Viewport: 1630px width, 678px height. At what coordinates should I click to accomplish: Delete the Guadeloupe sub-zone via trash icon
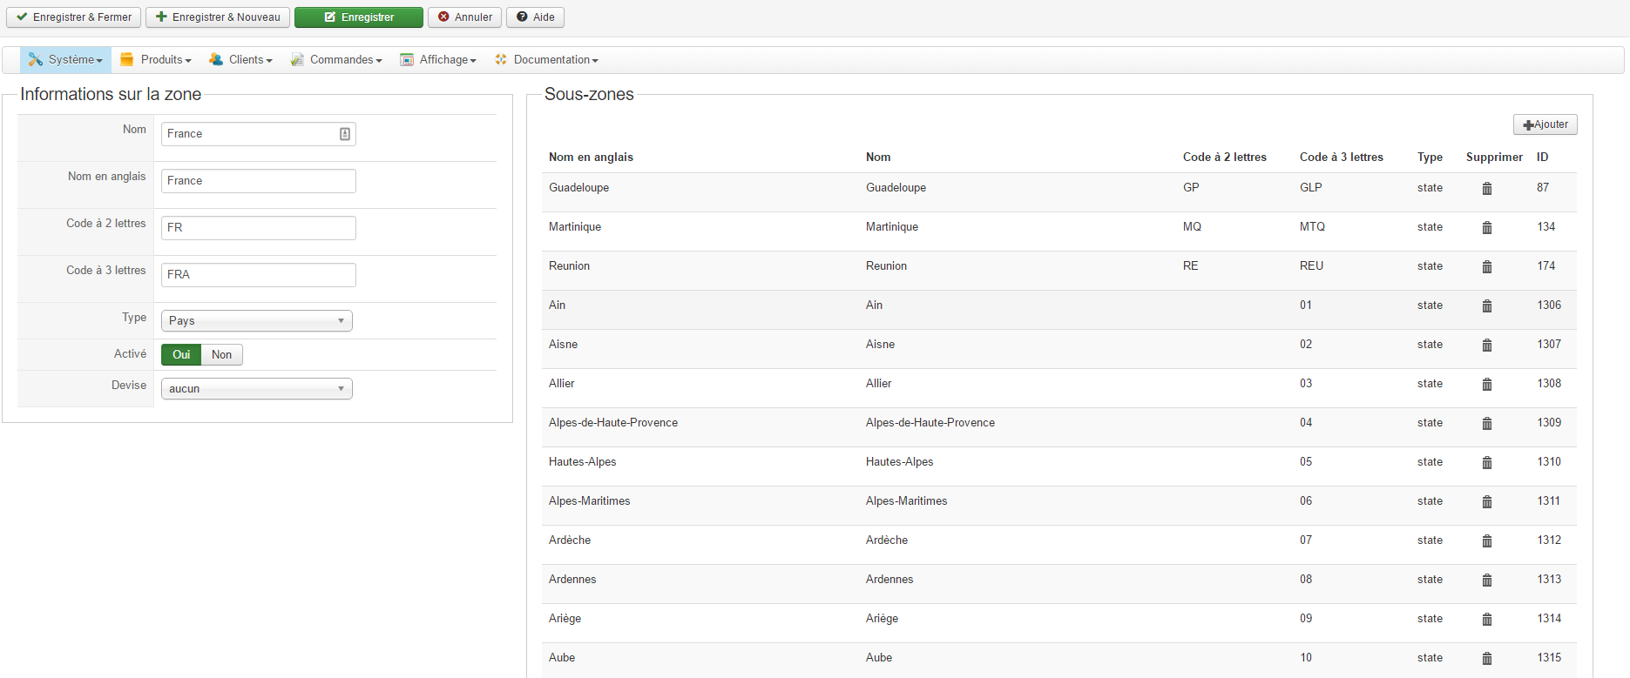(x=1487, y=189)
